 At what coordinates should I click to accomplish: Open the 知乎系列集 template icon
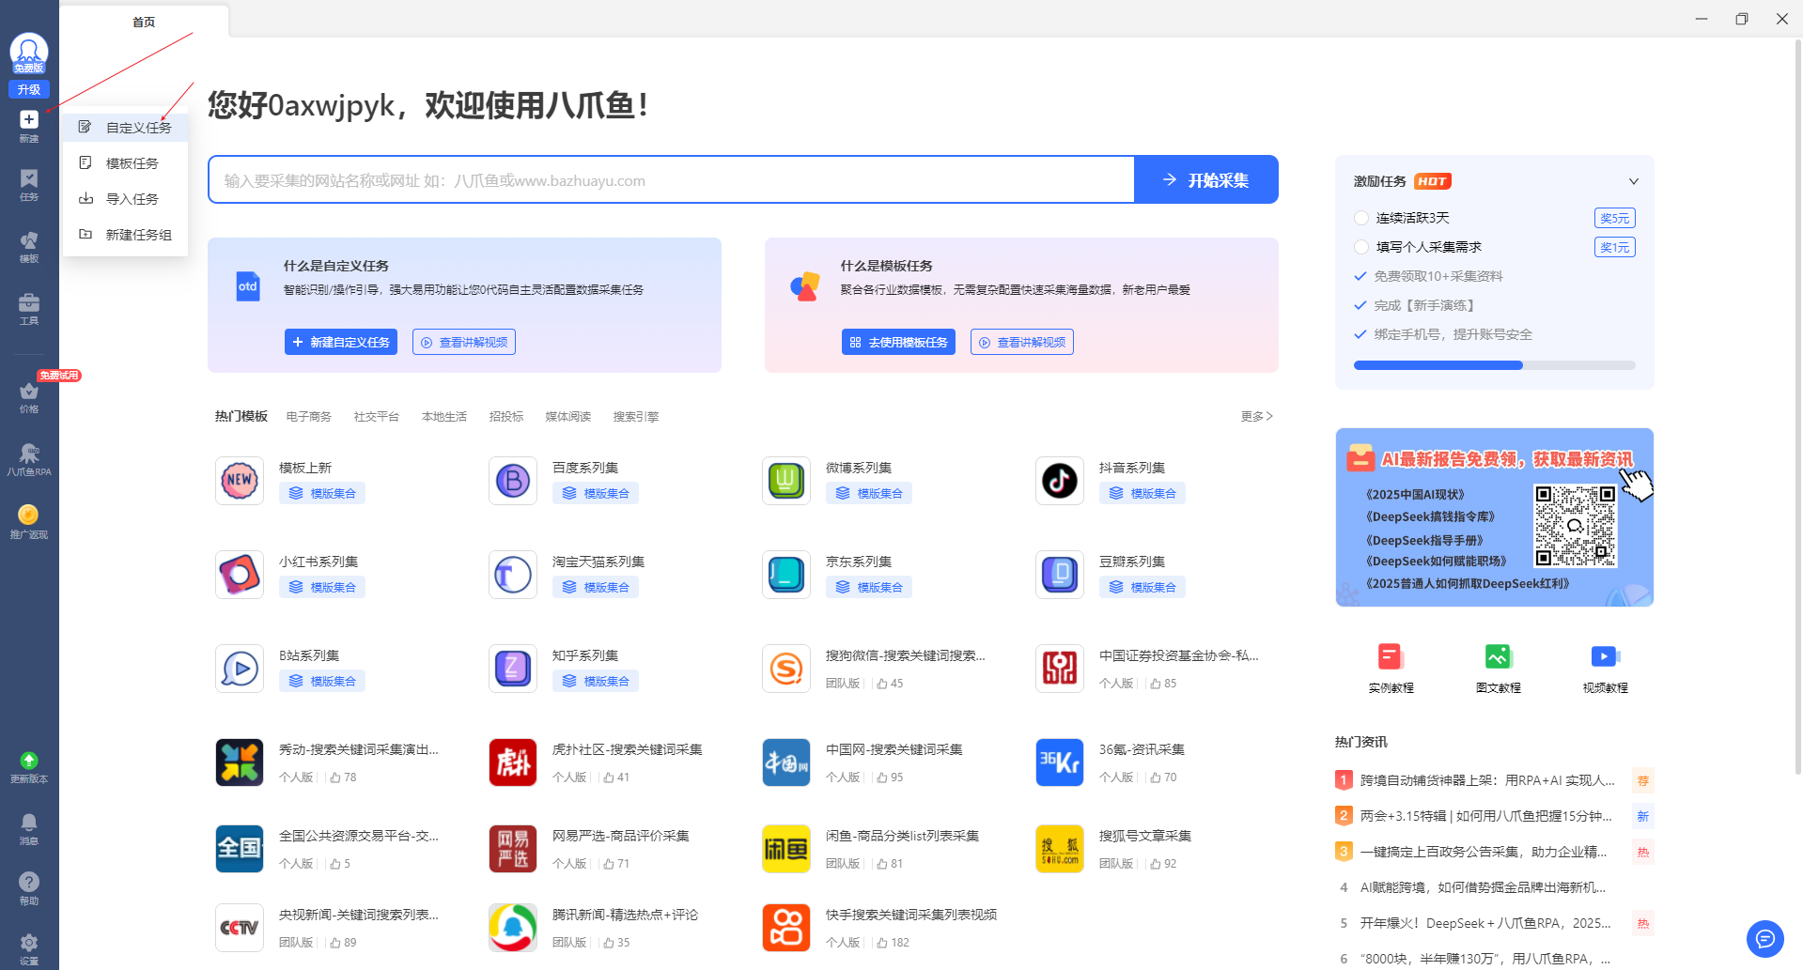click(x=513, y=669)
